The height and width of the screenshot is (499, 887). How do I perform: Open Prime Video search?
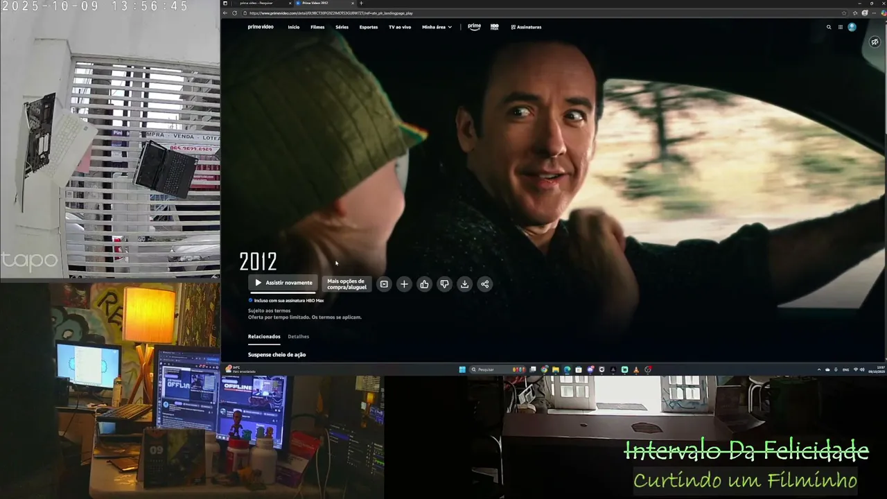pyautogui.click(x=829, y=27)
